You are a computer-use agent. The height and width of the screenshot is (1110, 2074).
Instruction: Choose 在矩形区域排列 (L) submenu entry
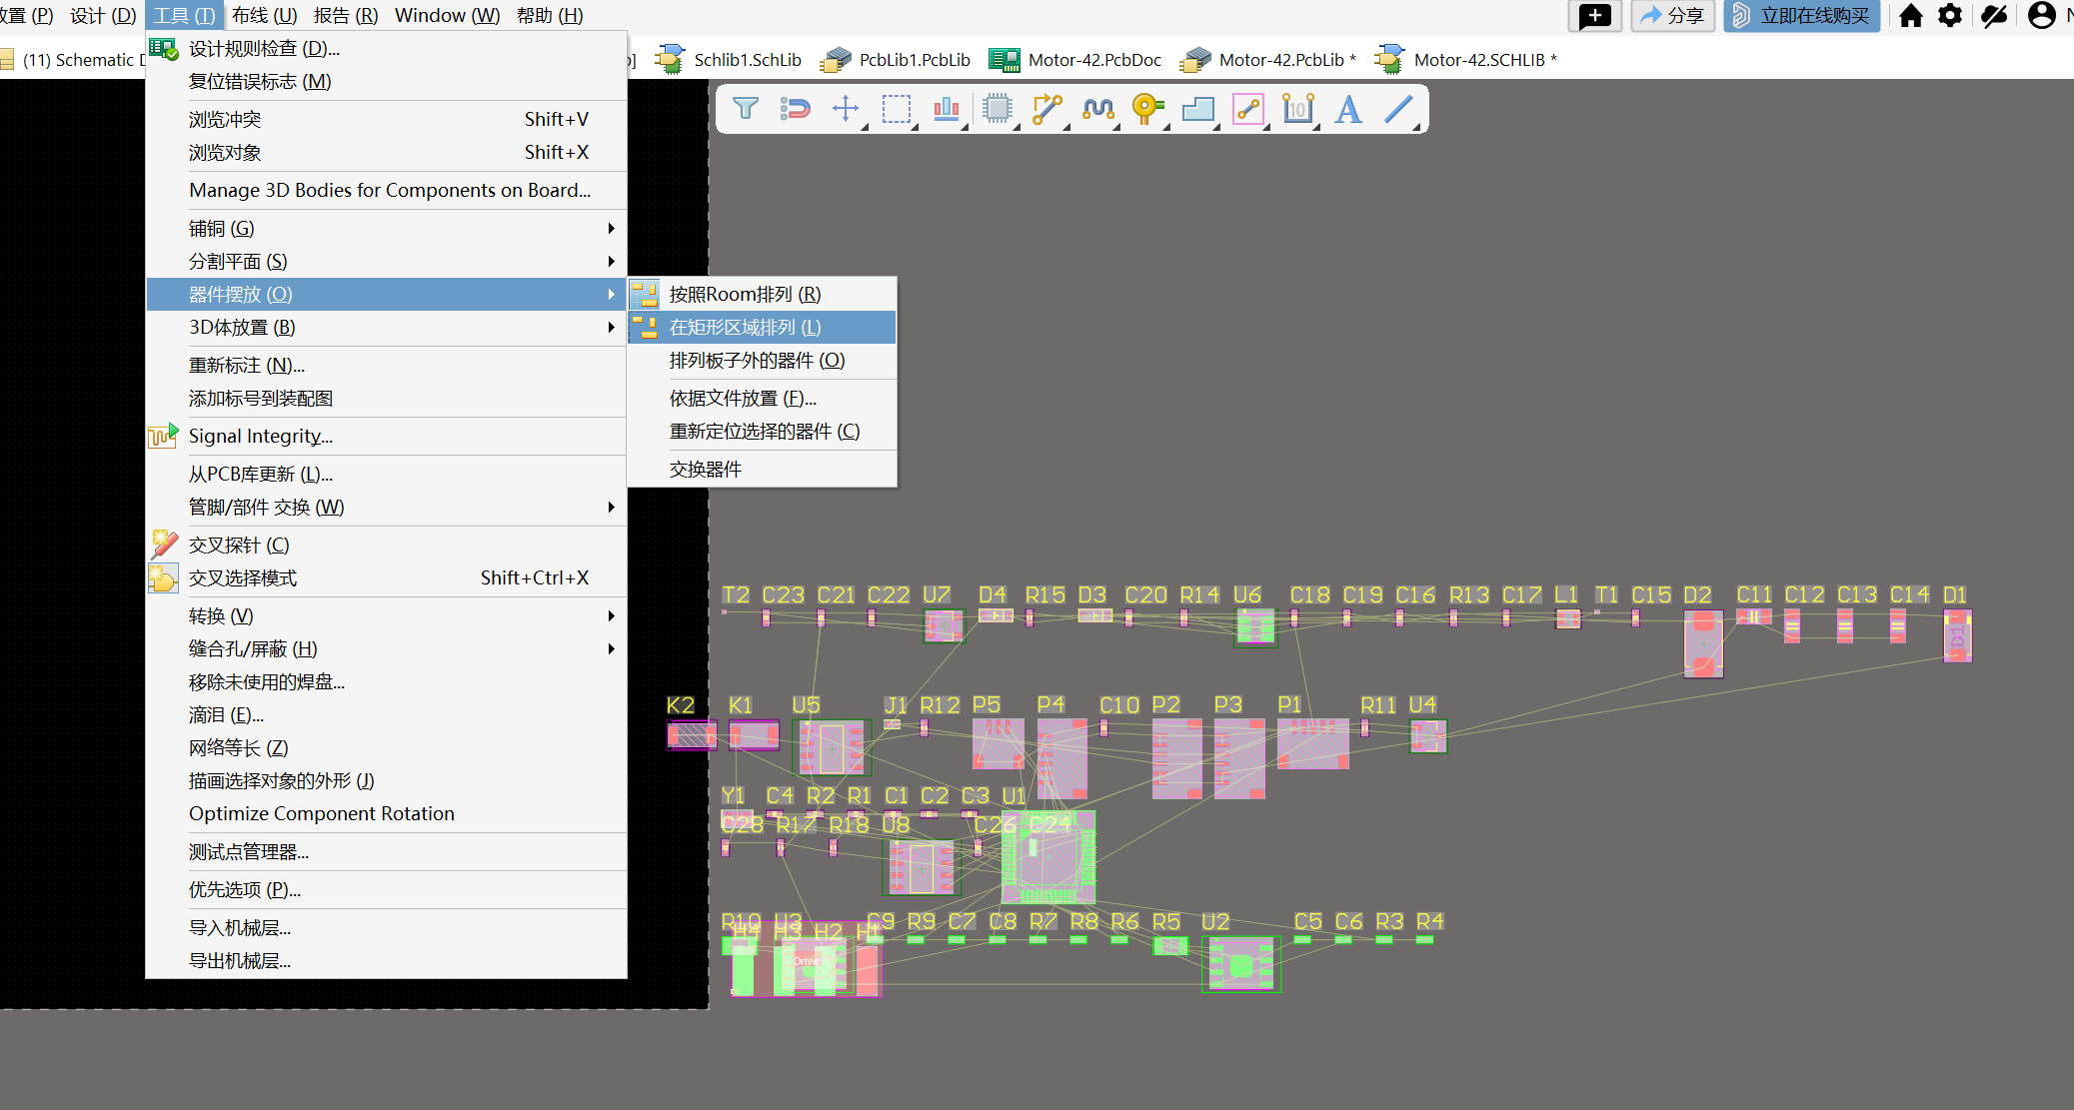[745, 328]
